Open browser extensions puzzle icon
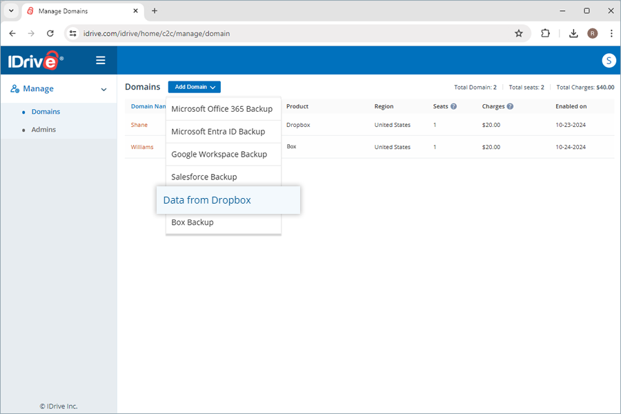621x414 pixels. tap(545, 33)
